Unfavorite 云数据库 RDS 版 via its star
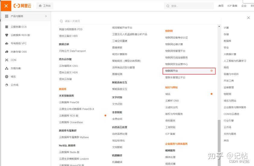Viewport: 254px width, 166px height. (105, 115)
